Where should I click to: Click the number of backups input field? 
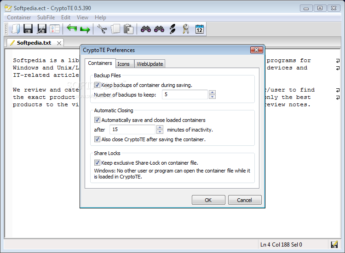185,94
